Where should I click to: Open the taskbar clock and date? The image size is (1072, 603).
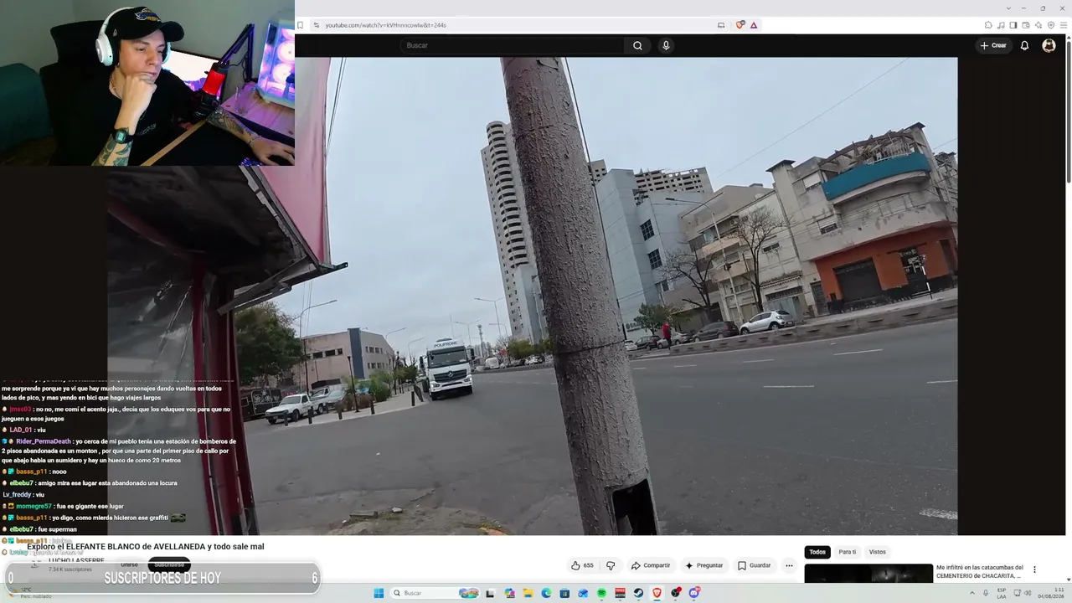pyautogui.click(x=1052, y=593)
